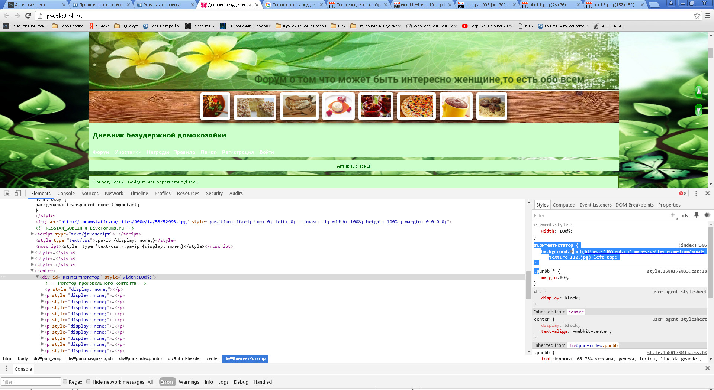714x390 pixels.
Task: Bookmark page with the star icon
Action: point(697,16)
